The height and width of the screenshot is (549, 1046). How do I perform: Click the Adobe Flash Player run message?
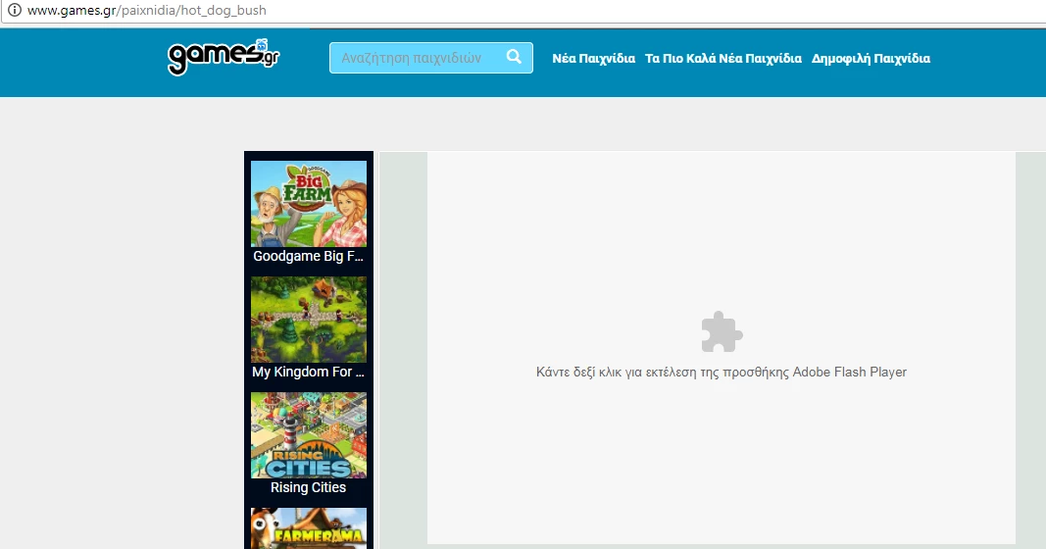[722, 373]
